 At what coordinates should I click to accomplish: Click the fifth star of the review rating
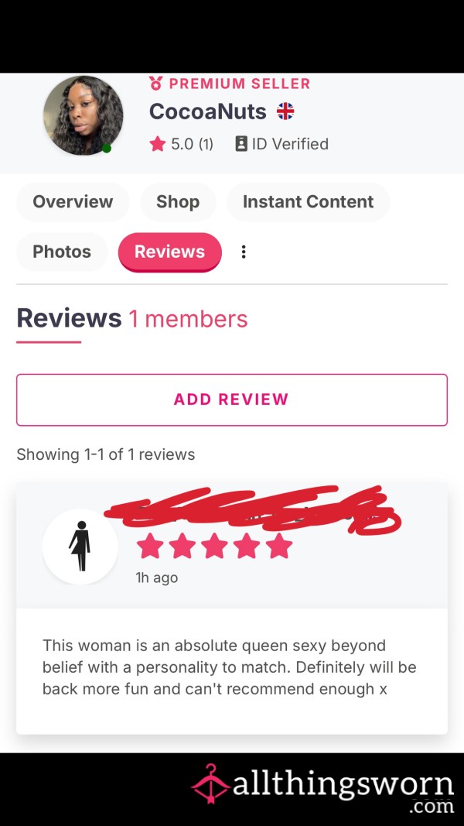(279, 546)
